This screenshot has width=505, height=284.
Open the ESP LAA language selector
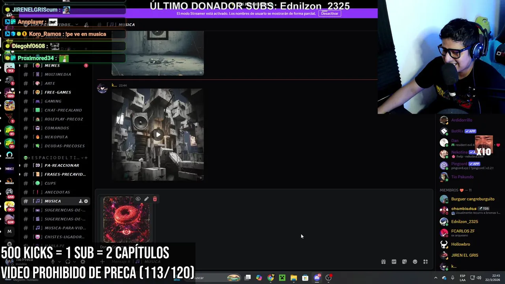coord(463,278)
